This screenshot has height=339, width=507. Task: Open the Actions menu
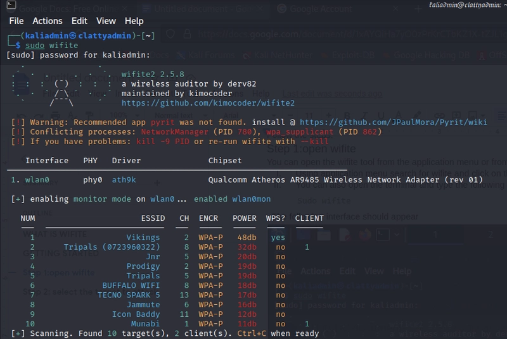(48, 21)
